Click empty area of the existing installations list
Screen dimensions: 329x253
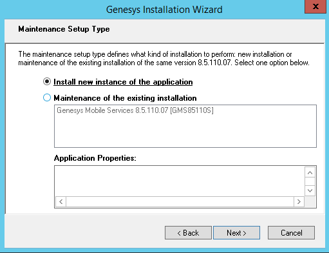pos(185,131)
